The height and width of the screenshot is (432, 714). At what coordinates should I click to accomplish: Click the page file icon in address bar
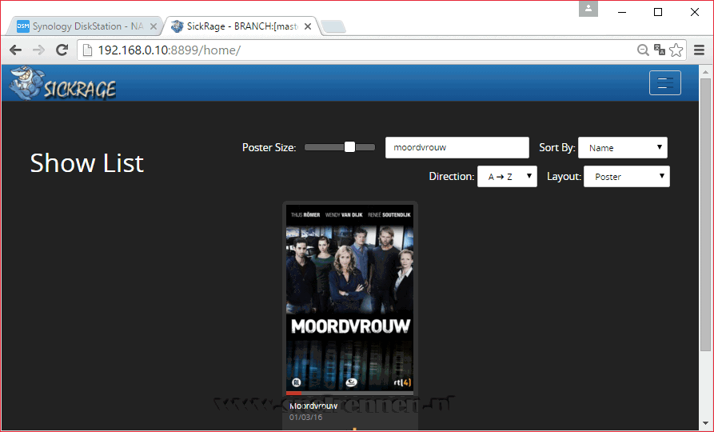[x=87, y=50]
